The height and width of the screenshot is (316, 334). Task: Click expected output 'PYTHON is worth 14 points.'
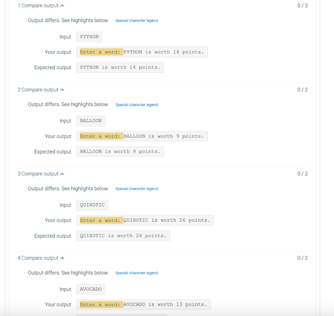[x=120, y=68]
